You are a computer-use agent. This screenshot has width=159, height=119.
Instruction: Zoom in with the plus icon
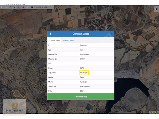(x=2, y=7)
